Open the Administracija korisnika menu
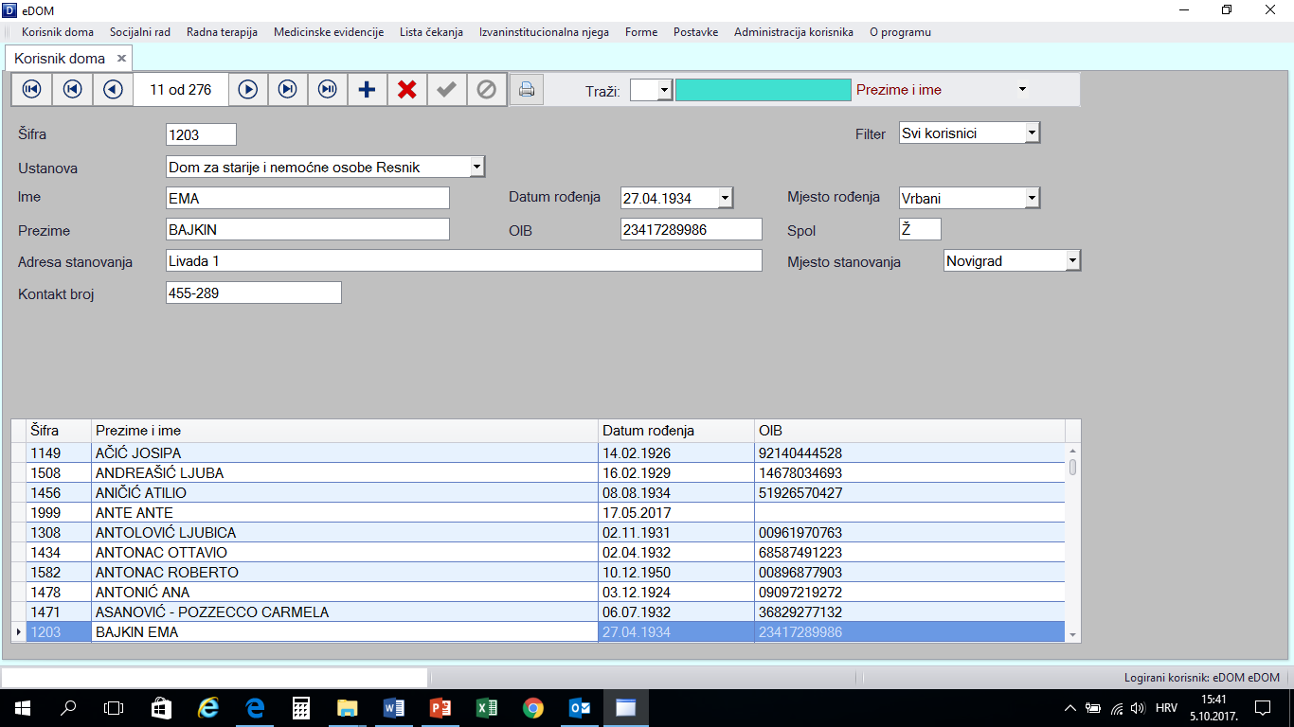This screenshot has width=1294, height=727. (794, 32)
